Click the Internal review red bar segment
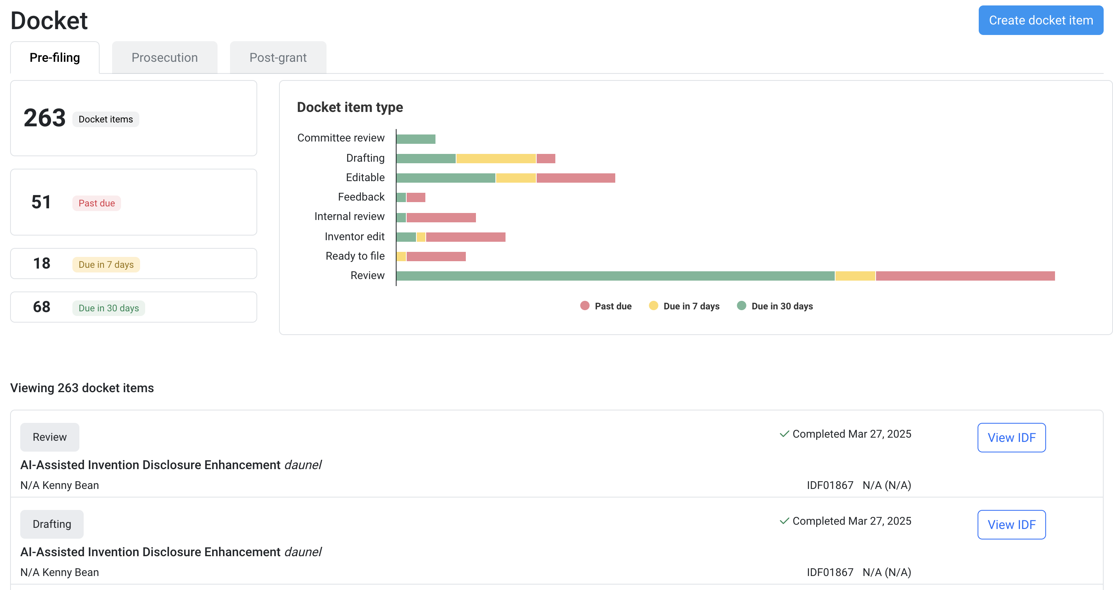1113x590 pixels. point(441,218)
